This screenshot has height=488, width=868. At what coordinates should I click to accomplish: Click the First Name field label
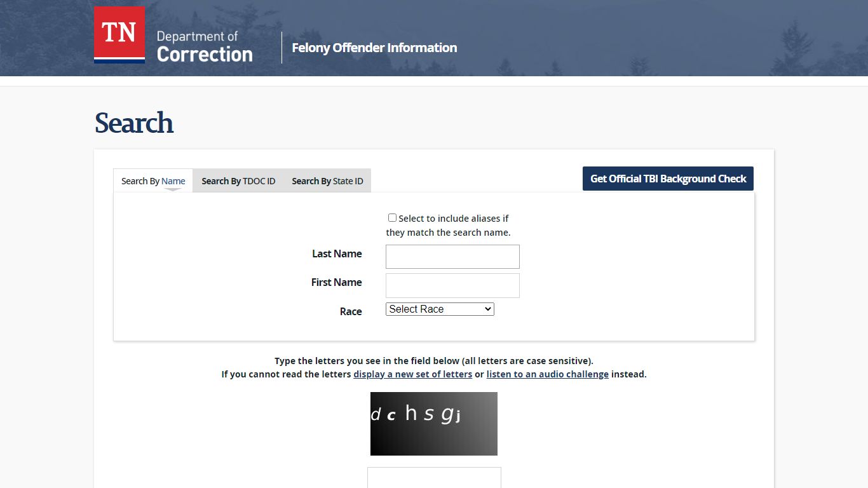(x=336, y=282)
